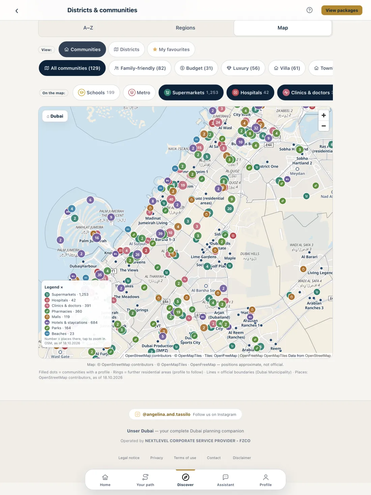Viewport: 371px width, 495px height.
Task: Click Supermarkets icon in the legend
Action: pos(47,295)
